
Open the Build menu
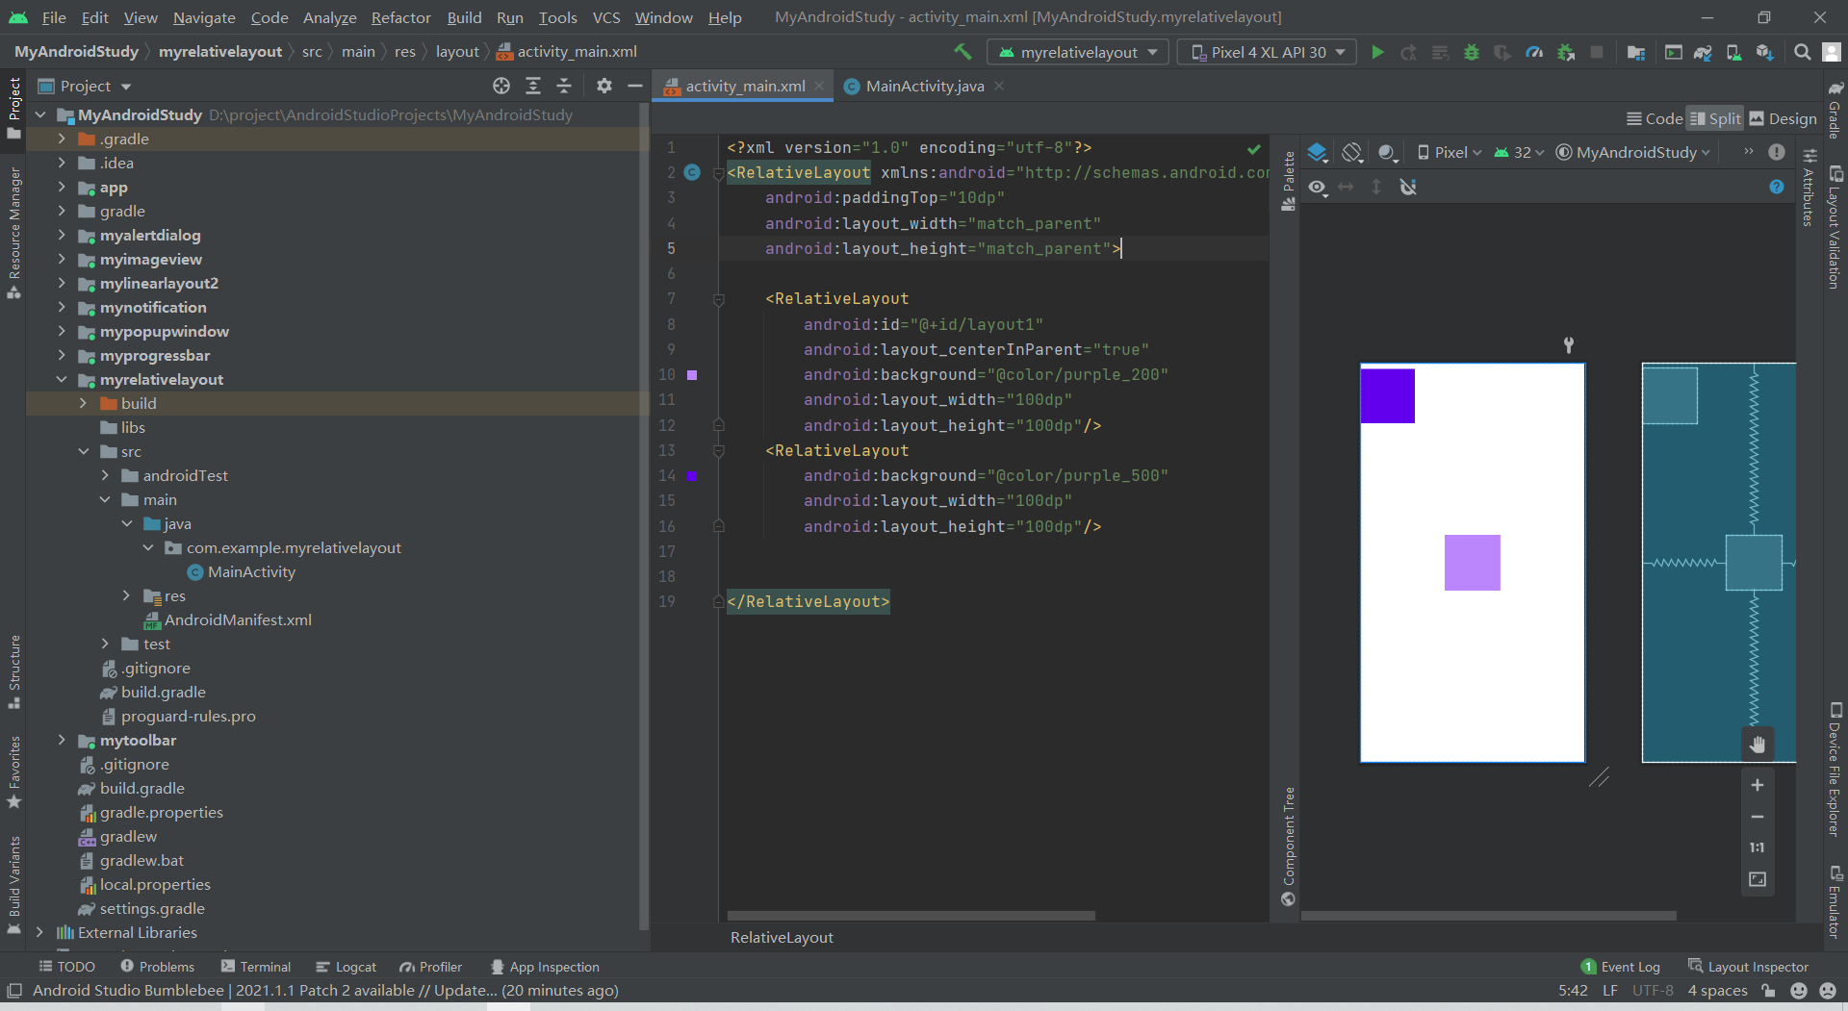(x=464, y=17)
